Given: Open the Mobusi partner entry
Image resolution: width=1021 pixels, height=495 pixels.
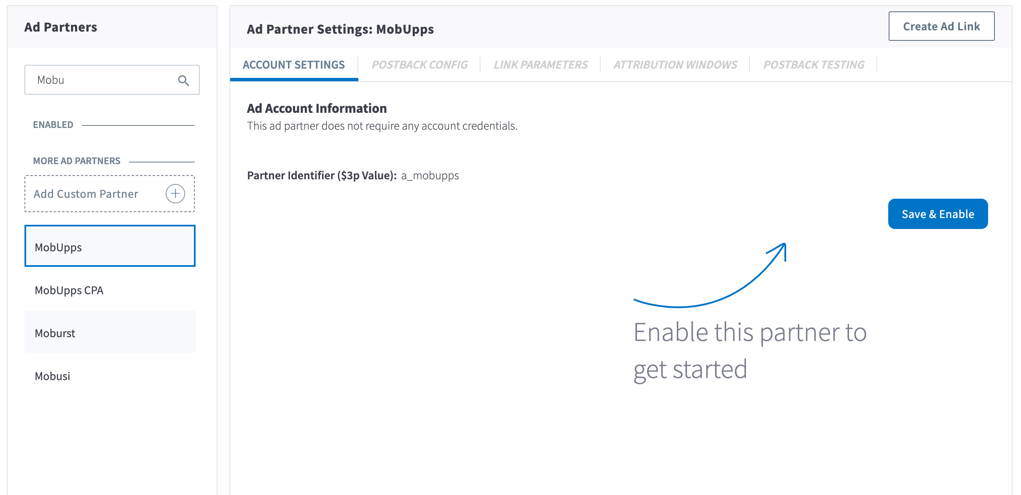Looking at the screenshot, I should pyautogui.click(x=110, y=375).
